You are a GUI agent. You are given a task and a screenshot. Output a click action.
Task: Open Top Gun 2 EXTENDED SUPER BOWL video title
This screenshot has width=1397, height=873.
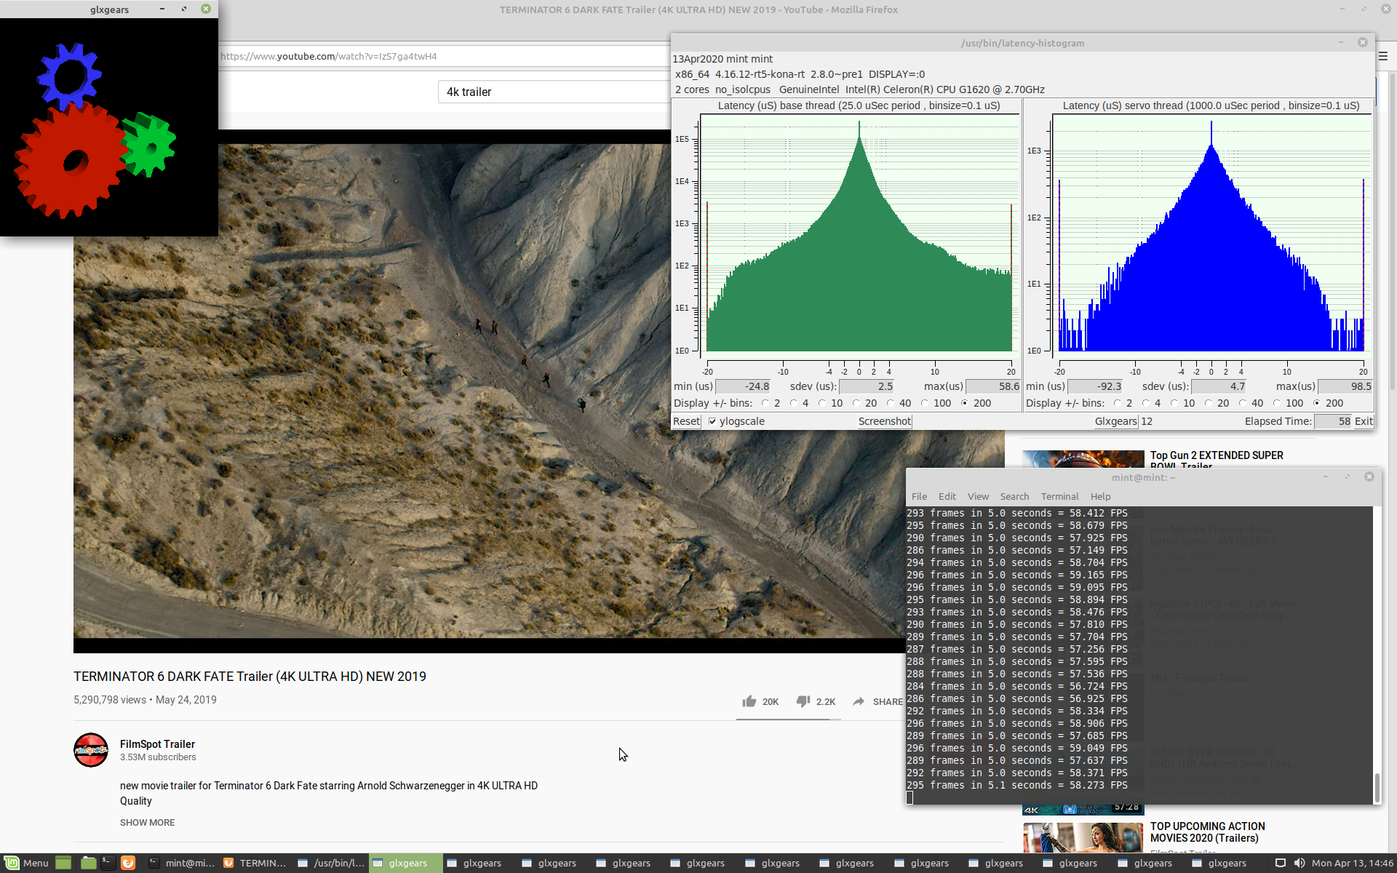click(1217, 461)
